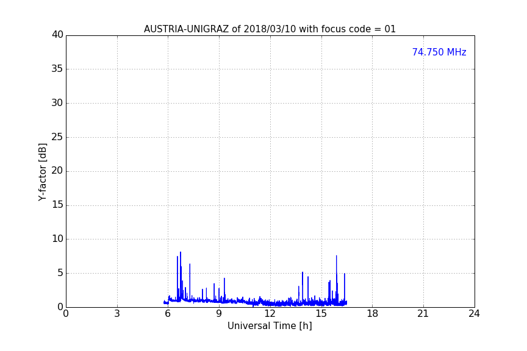Image resolution: width=527 pixels, height=351 pixels.
Task: Click y-axis tick value 25
Action: tap(57, 136)
